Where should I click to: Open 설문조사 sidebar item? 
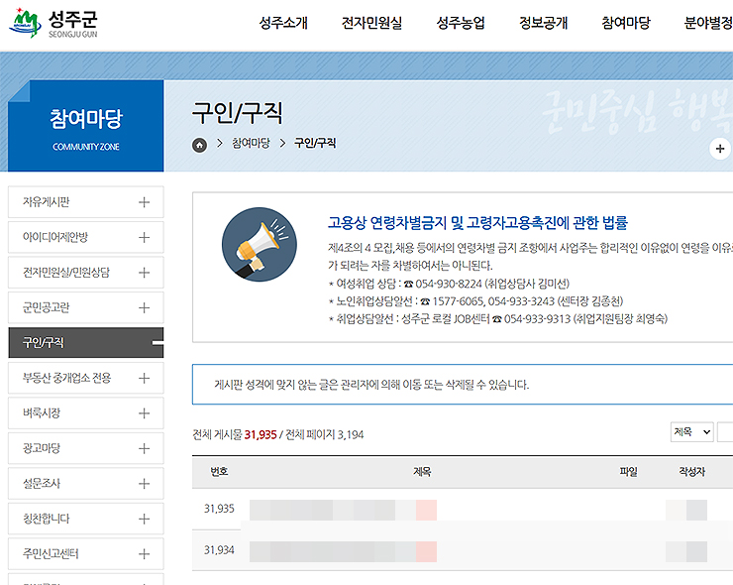[86, 484]
